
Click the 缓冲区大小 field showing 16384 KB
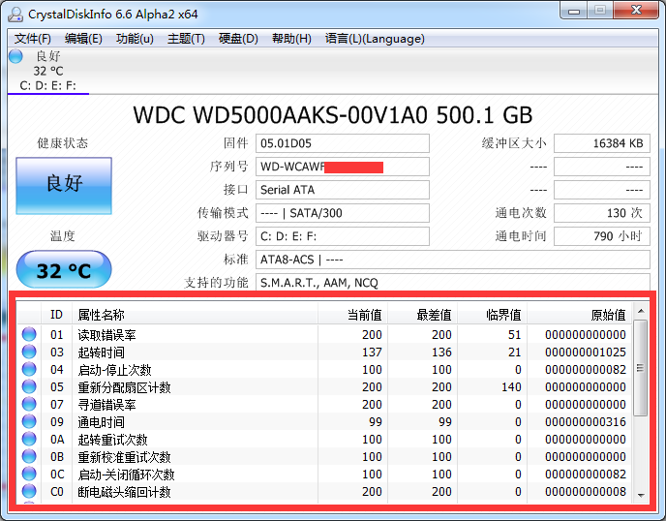tap(602, 143)
